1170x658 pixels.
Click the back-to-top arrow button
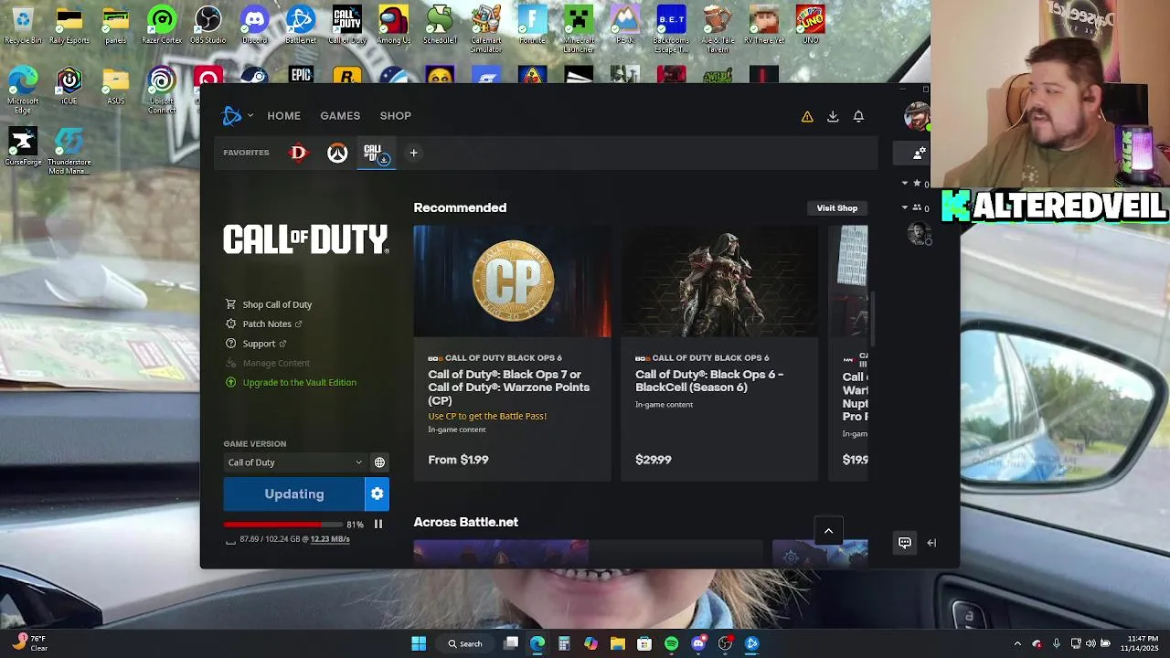coord(828,531)
